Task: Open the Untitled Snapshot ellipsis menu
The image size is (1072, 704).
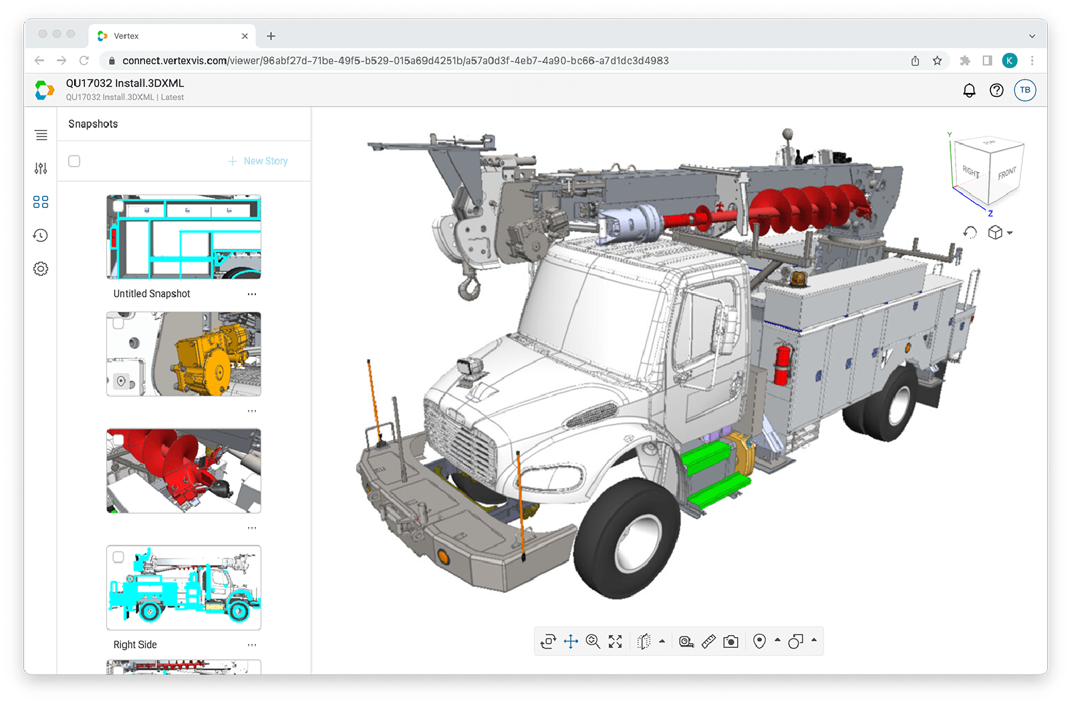Action: pos(252,294)
